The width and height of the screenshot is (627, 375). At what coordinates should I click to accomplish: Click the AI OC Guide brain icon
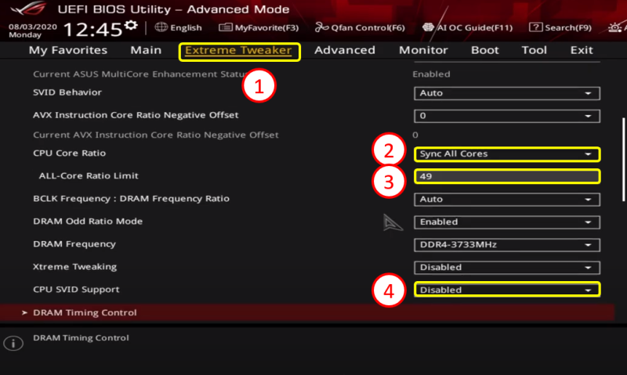coord(428,27)
